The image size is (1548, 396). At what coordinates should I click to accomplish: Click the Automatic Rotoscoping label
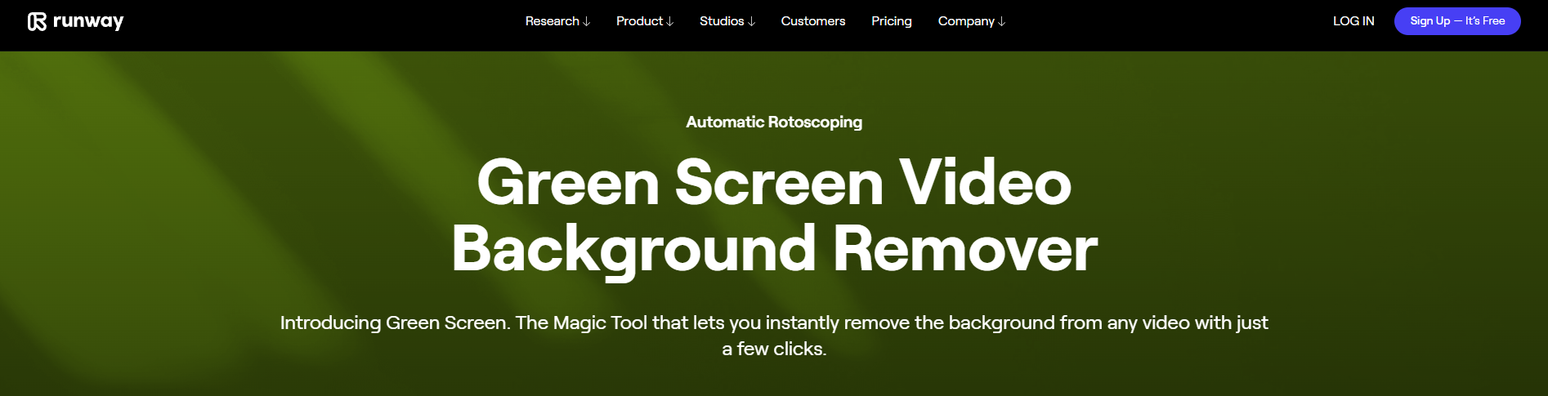(x=774, y=122)
